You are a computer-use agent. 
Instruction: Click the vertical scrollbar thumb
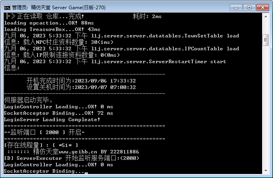(x=266, y=40)
